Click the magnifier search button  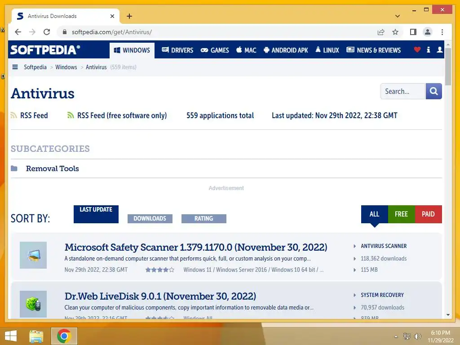pyautogui.click(x=433, y=91)
